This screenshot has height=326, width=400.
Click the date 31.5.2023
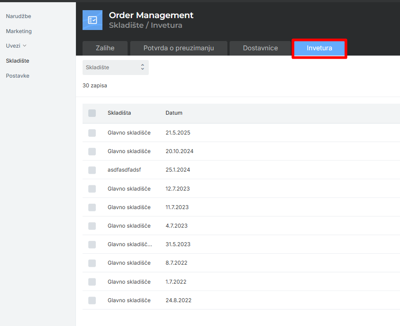point(178,244)
